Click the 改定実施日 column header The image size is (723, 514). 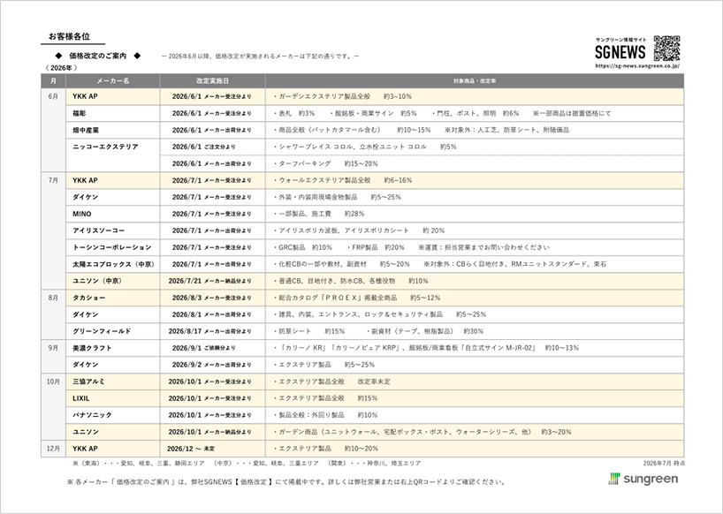pyautogui.click(x=212, y=81)
